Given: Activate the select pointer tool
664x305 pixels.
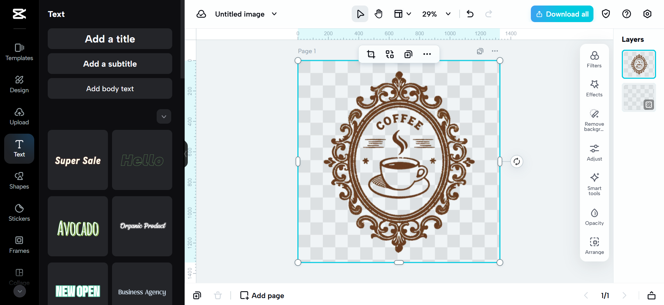Looking at the screenshot, I should (360, 14).
